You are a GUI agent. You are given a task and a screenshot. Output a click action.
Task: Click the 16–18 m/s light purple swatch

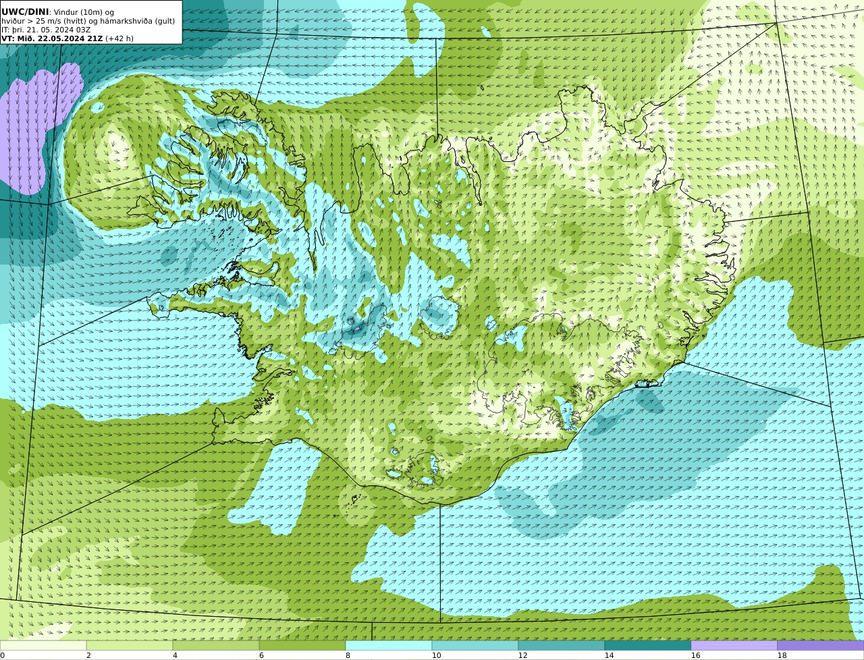pyautogui.click(x=734, y=646)
